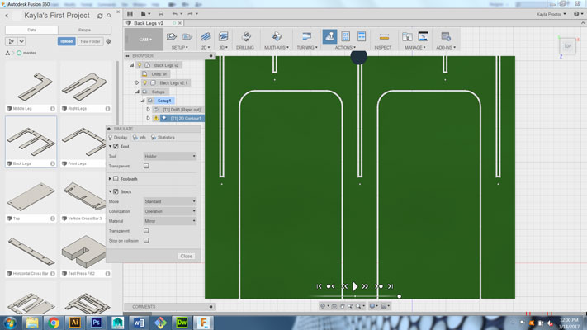Jump to simulation end

point(391,286)
